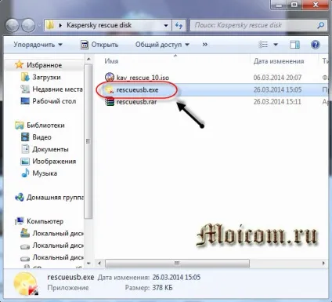Open Недавние места in favorites
332x302 pixels.
(x=57, y=89)
